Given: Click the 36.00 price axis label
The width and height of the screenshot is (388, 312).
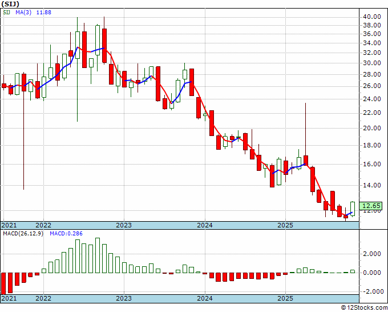Looking at the screenshot, I should pos(372,34).
